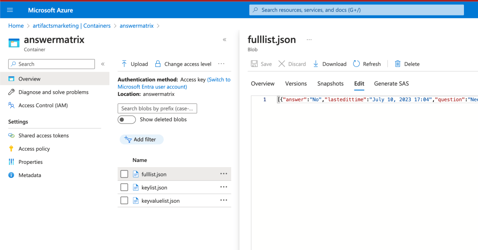Open answermatrix breadcrumb link

click(137, 26)
